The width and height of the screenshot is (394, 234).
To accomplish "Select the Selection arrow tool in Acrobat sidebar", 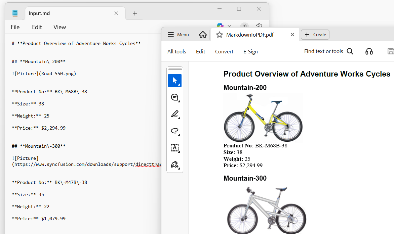I will point(174,80).
